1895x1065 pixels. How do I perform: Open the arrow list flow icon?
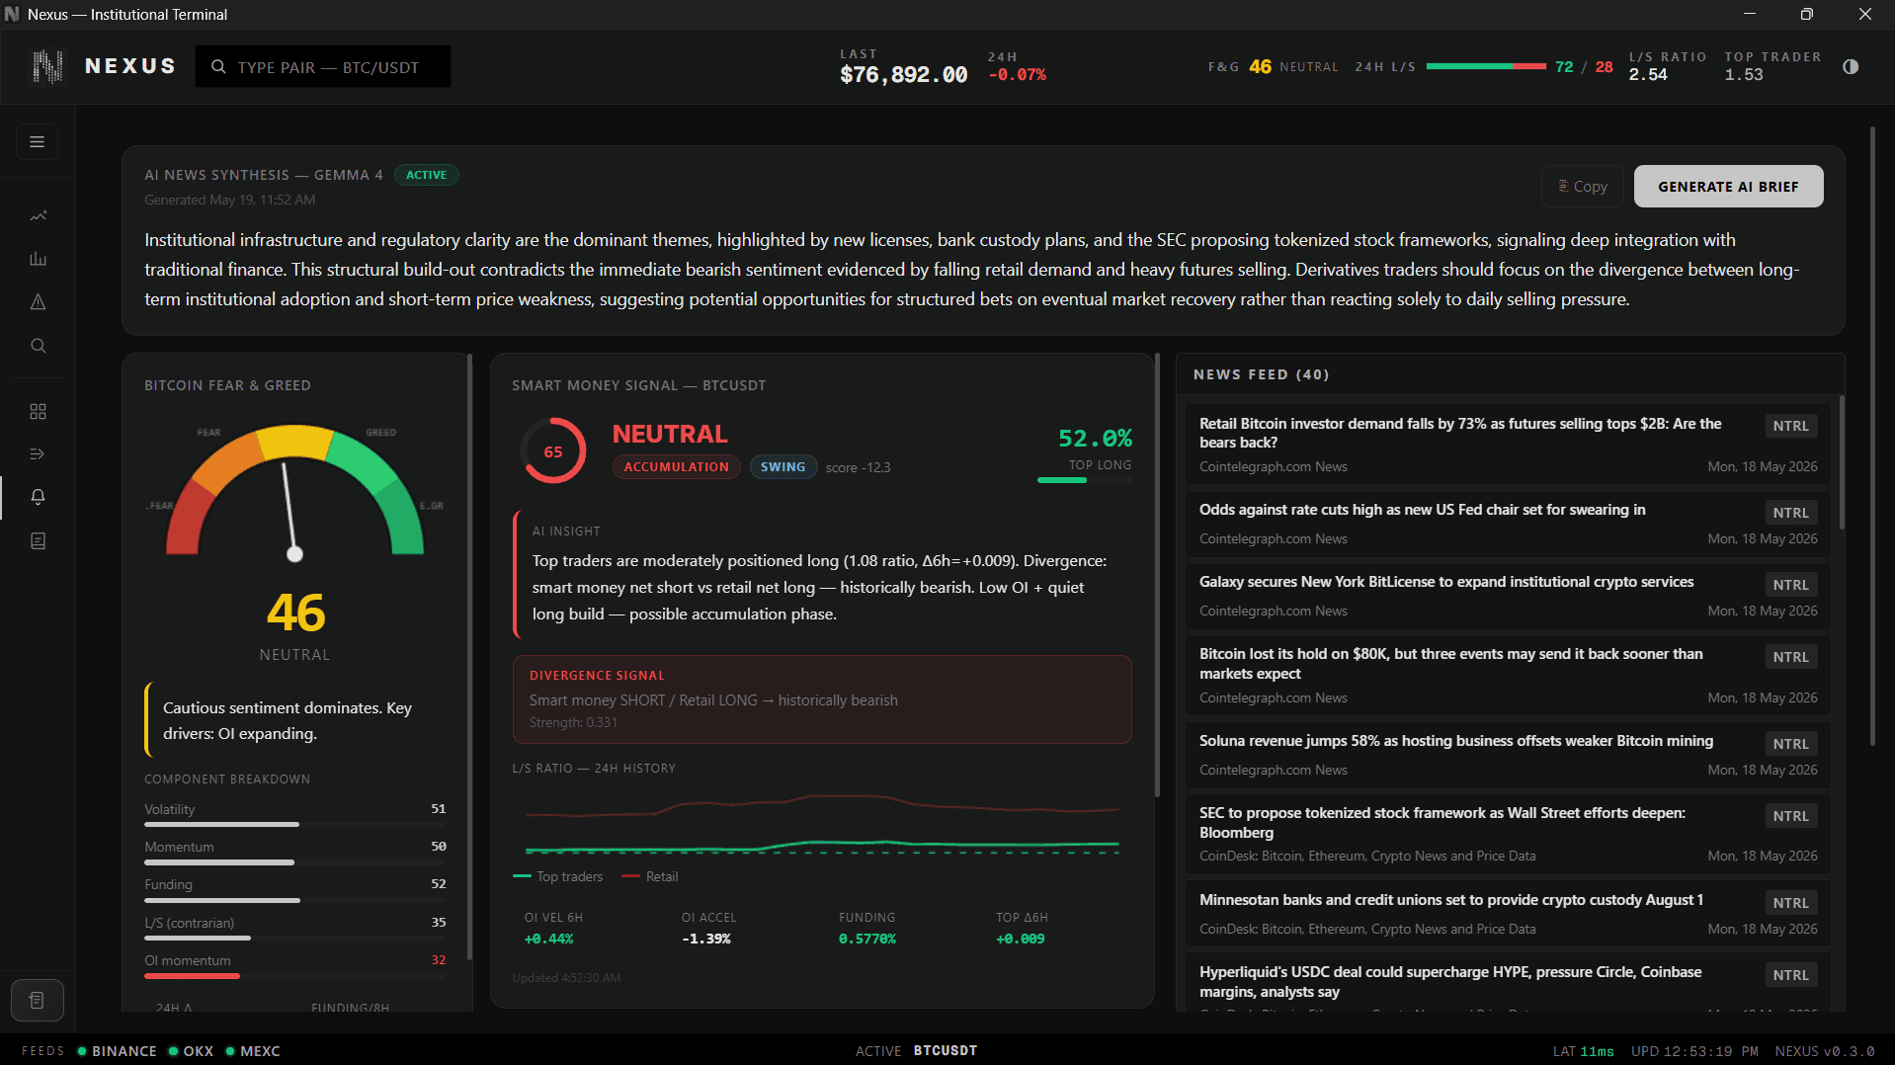click(x=38, y=454)
